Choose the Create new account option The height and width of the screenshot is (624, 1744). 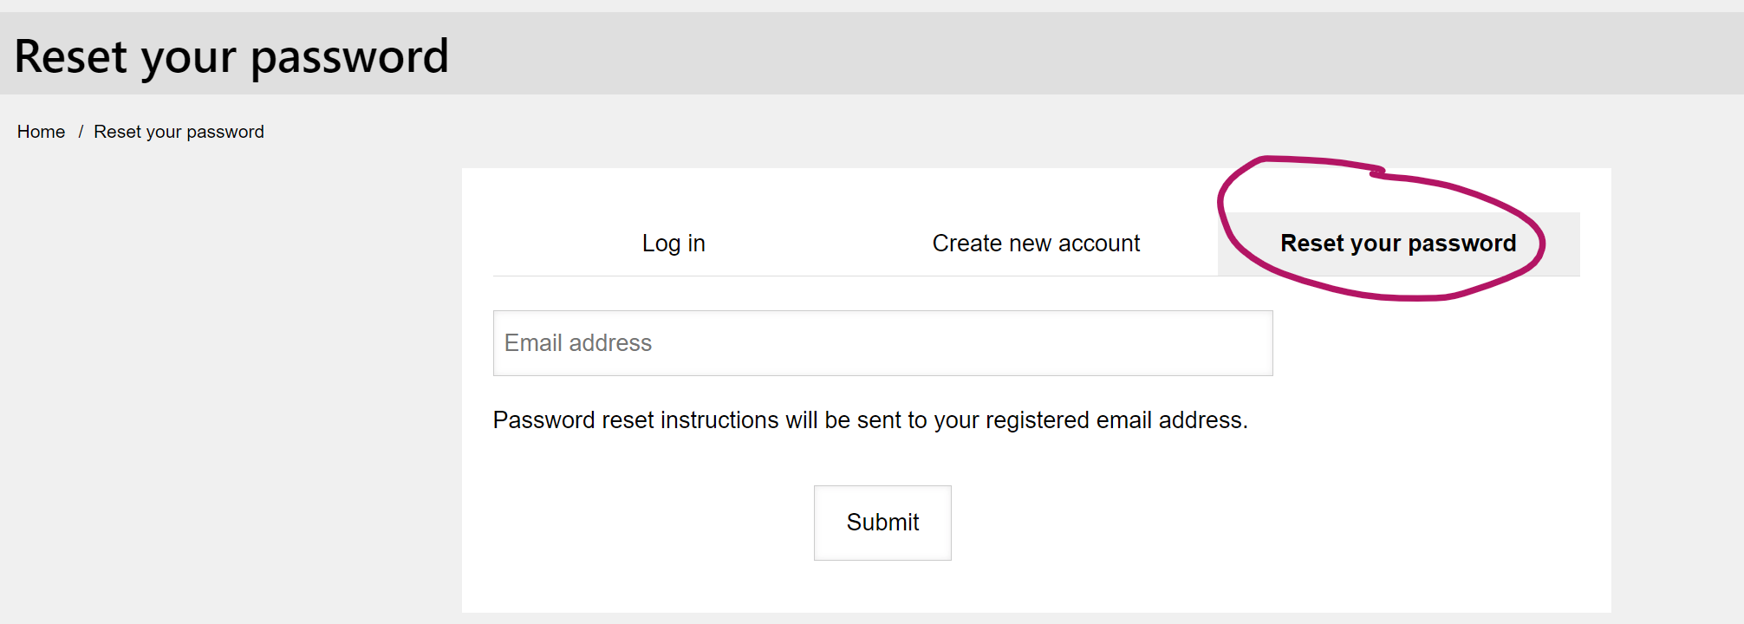[x=1036, y=244]
